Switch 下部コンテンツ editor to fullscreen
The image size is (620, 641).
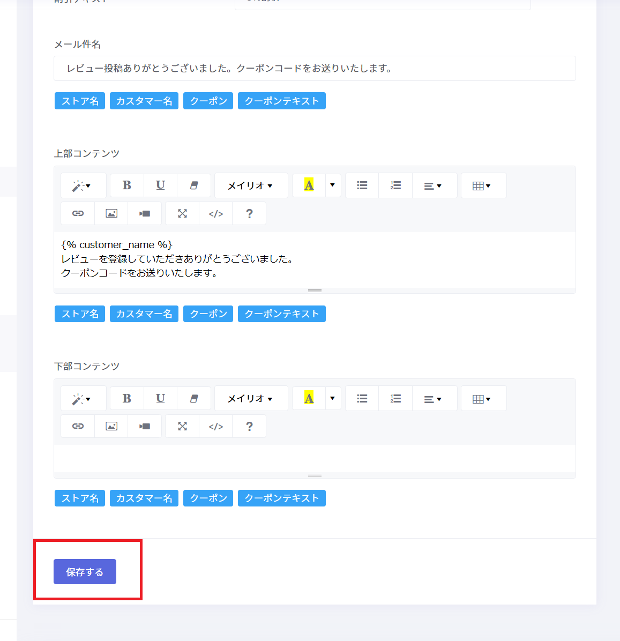182,426
